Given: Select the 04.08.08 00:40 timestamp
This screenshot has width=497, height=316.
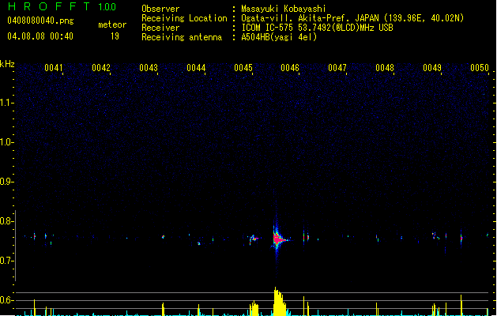Looking at the screenshot, I should coord(40,36).
